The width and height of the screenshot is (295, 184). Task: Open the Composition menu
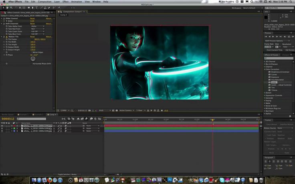pyautogui.click(x=44, y=2)
